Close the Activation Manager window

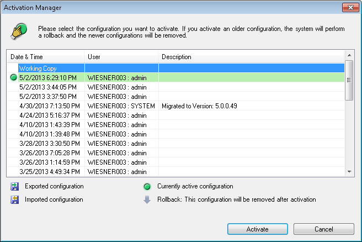[x=350, y=7]
